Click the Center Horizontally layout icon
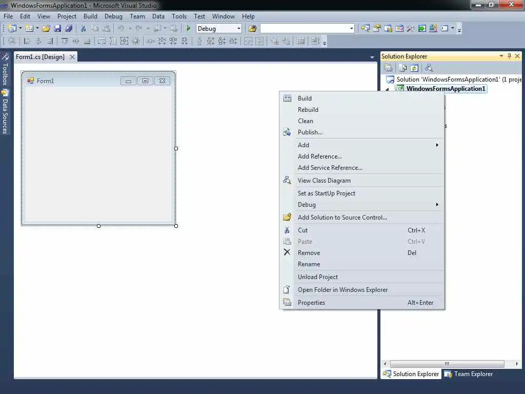The image size is (525, 394). coord(248,41)
